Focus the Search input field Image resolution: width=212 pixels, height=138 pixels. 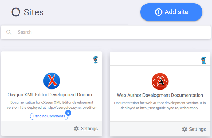point(106,32)
